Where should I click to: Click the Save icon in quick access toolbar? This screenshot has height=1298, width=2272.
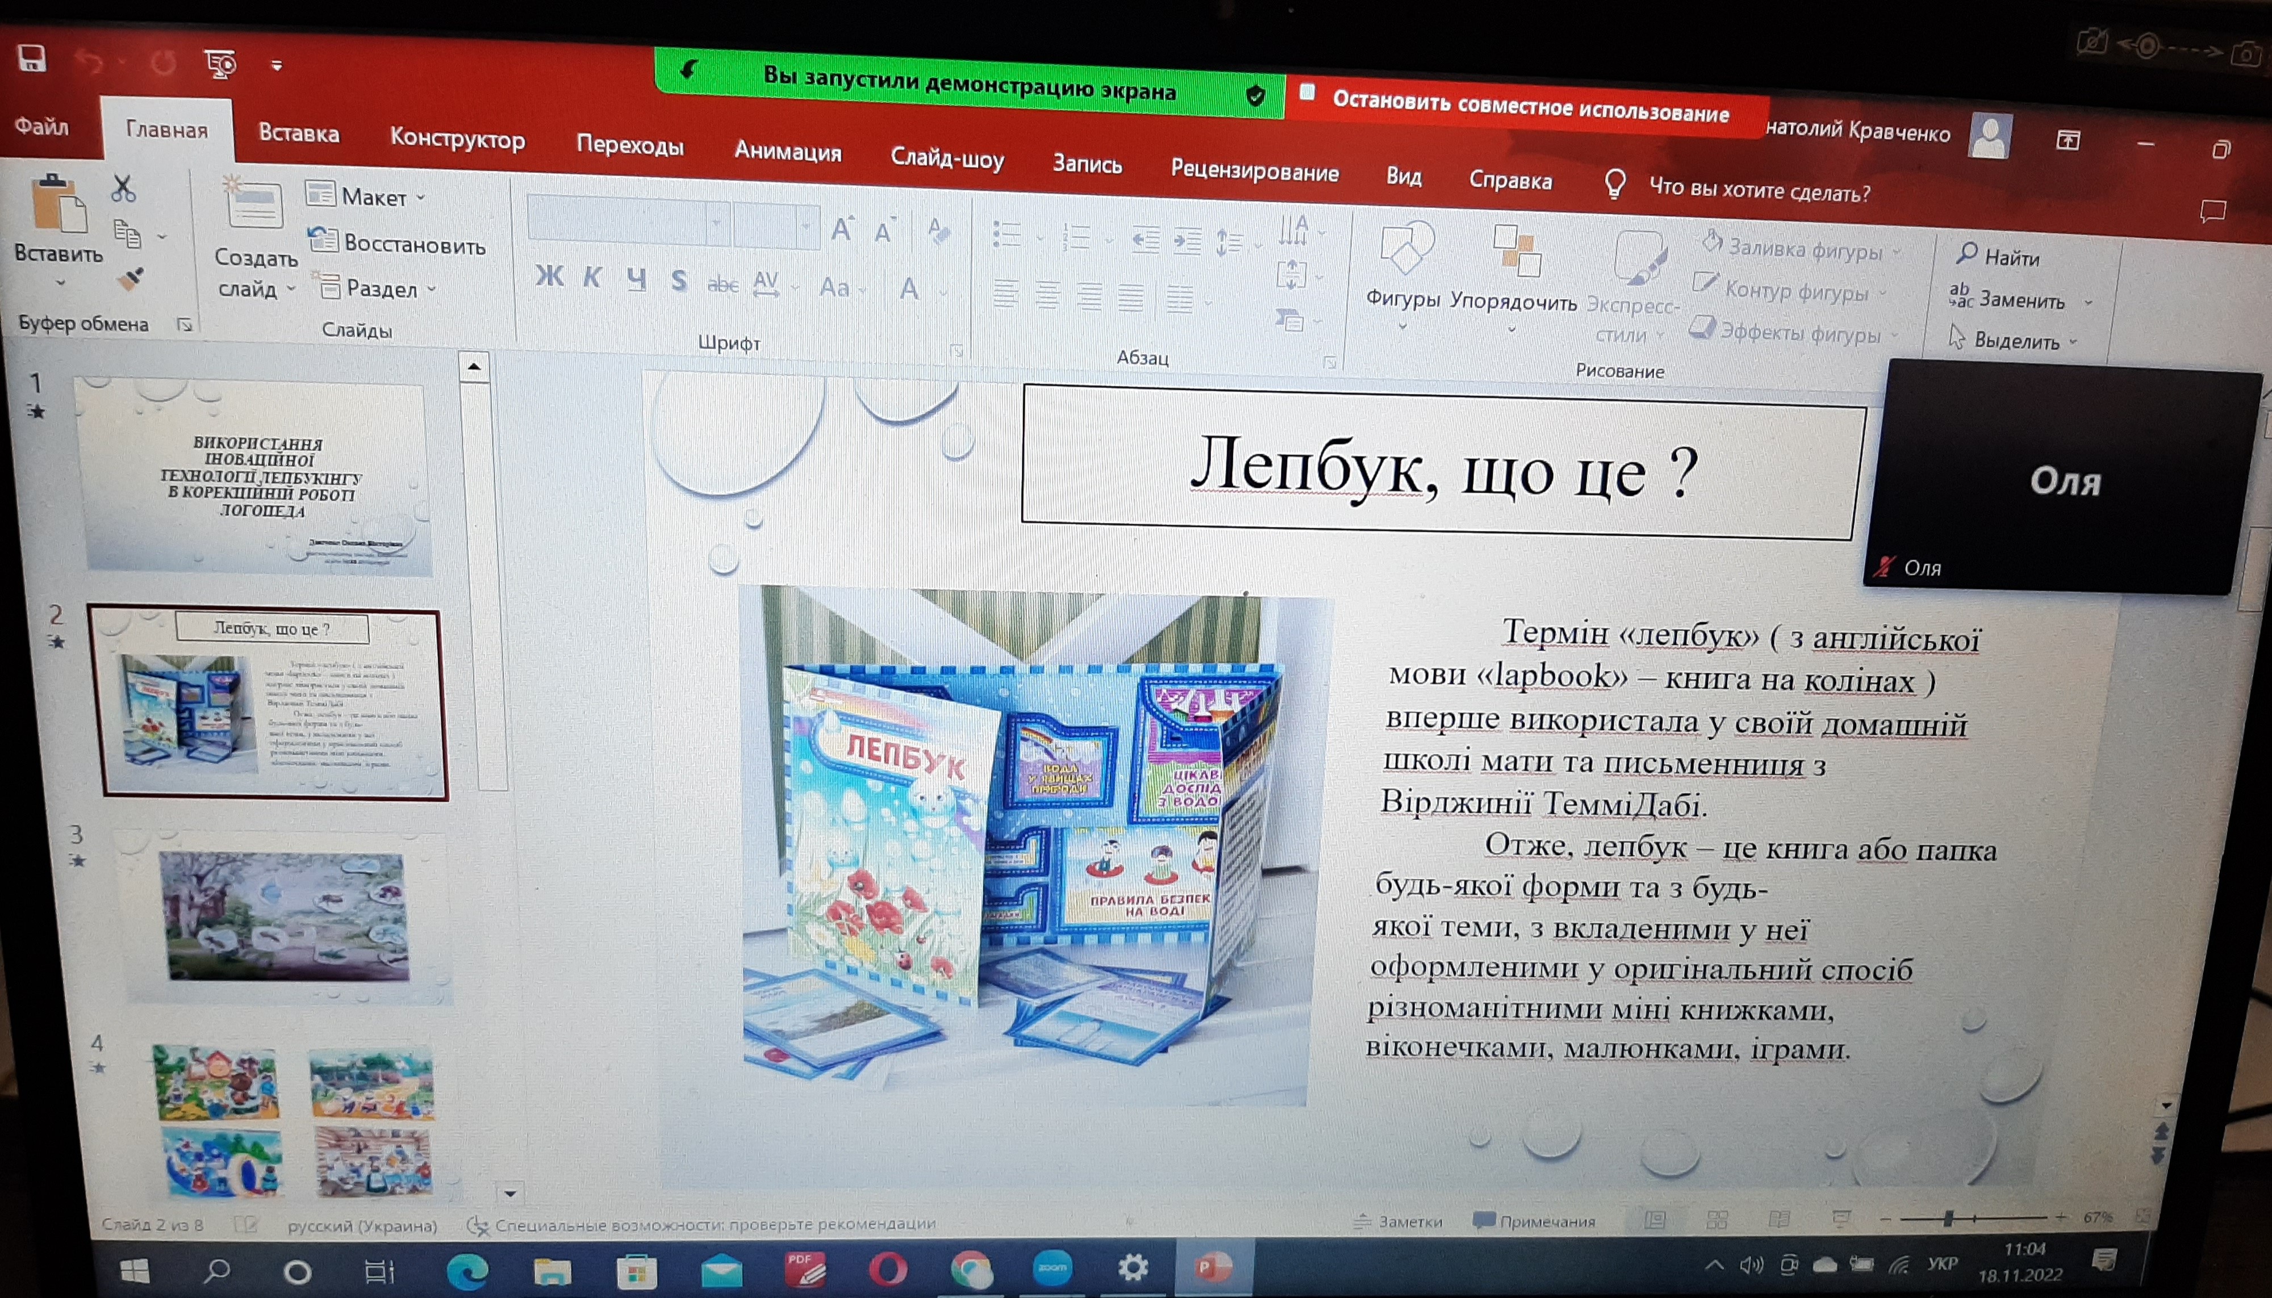tap(32, 58)
